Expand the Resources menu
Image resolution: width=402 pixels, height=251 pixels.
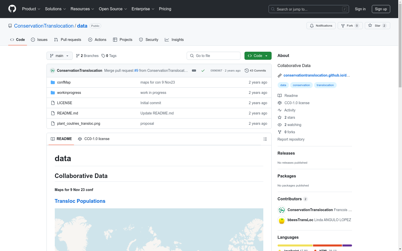click(x=82, y=9)
